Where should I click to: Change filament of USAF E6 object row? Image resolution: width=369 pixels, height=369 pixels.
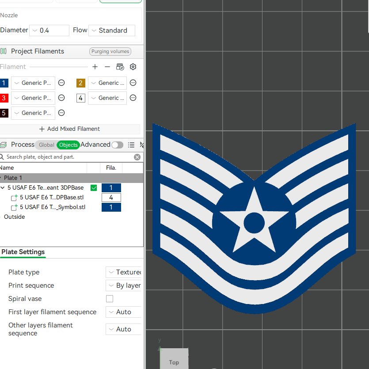pos(111,188)
